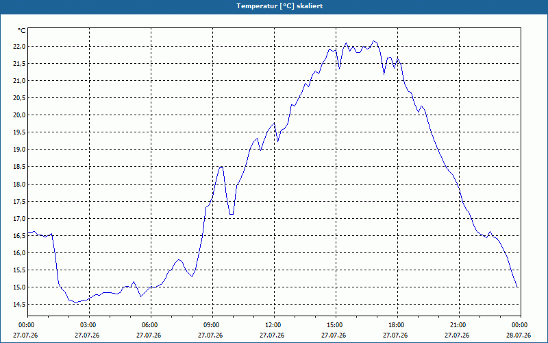Click the 20,5 y-axis label
Viewport: 548px width, 343px height.
tap(20, 98)
